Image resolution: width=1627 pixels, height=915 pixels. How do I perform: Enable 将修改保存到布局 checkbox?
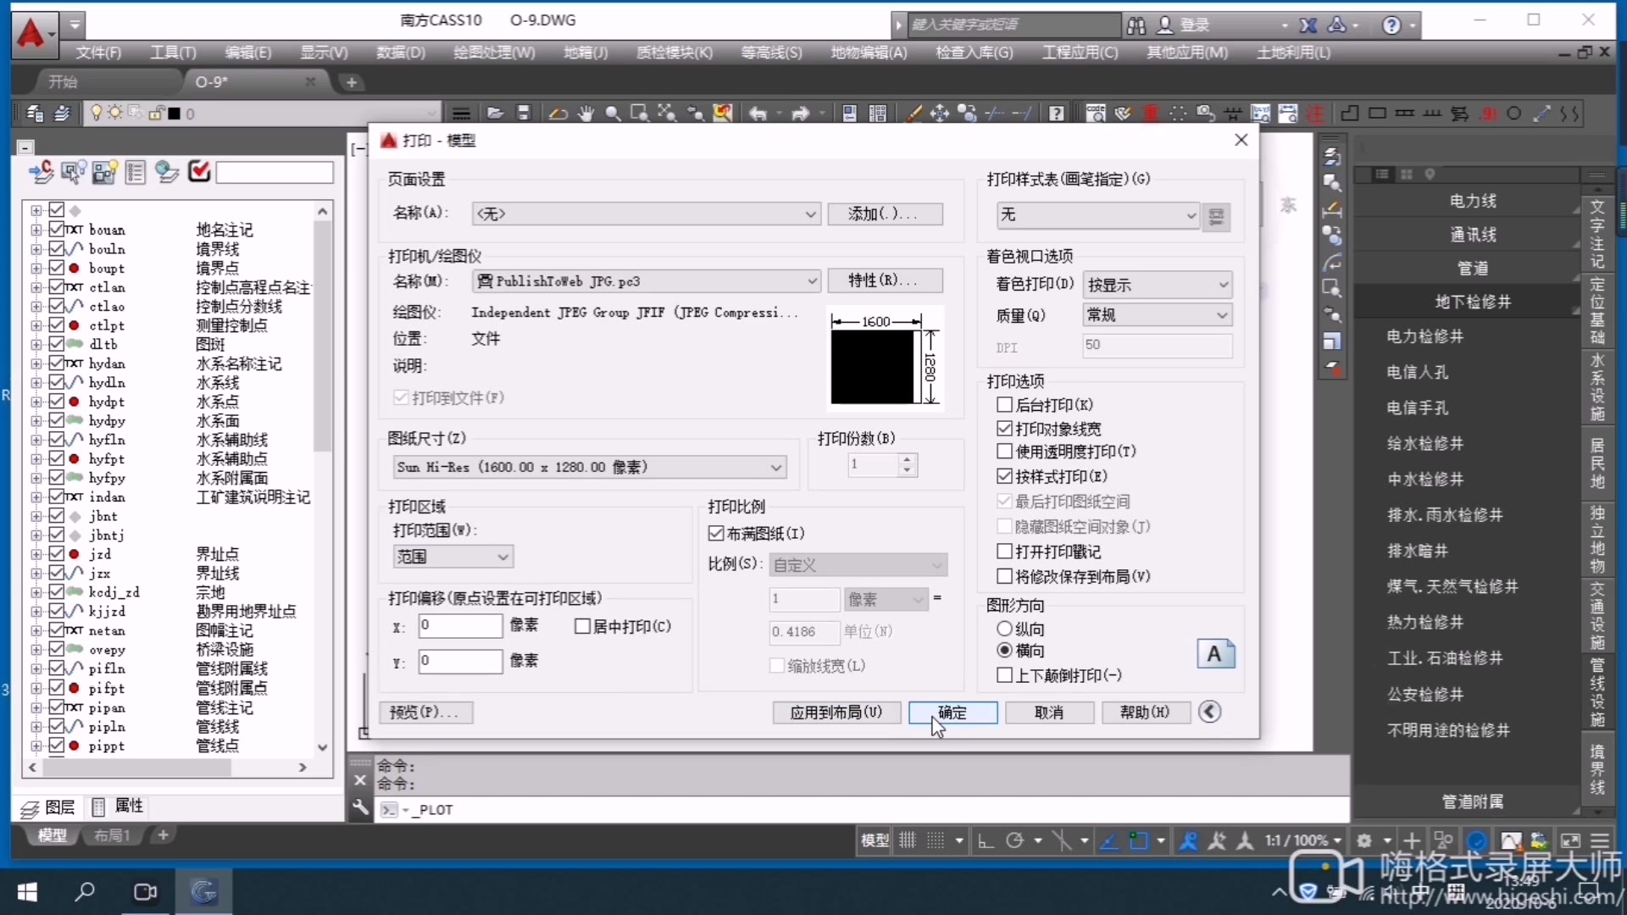(x=1005, y=576)
